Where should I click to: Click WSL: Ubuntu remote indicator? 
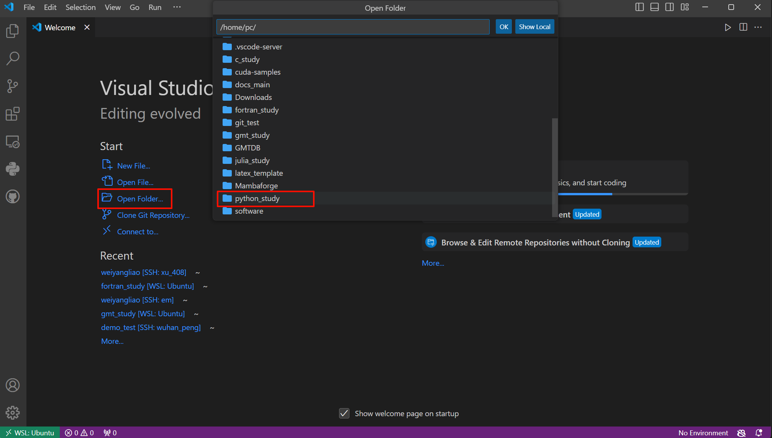click(30, 433)
